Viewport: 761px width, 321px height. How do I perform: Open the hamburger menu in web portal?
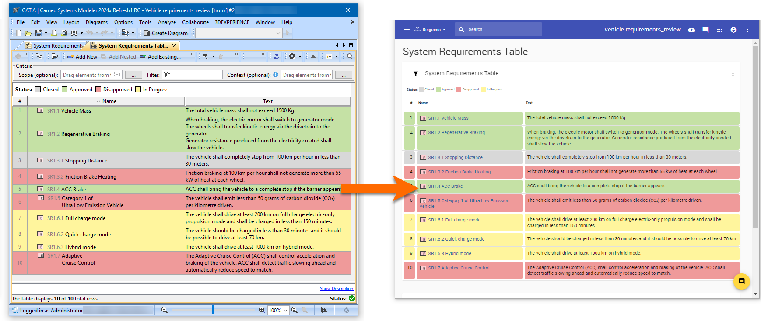pos(407,30)
